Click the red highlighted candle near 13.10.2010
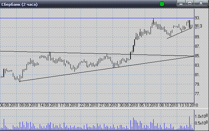Viewport: 209px width, 131px height. [189, 24]
